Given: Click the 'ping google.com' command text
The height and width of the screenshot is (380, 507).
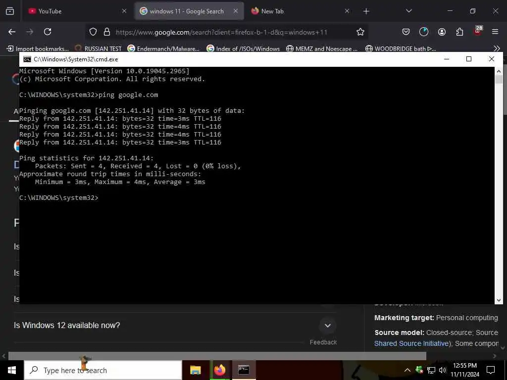Looking at the screenshot, I should [x=128, y=95].
